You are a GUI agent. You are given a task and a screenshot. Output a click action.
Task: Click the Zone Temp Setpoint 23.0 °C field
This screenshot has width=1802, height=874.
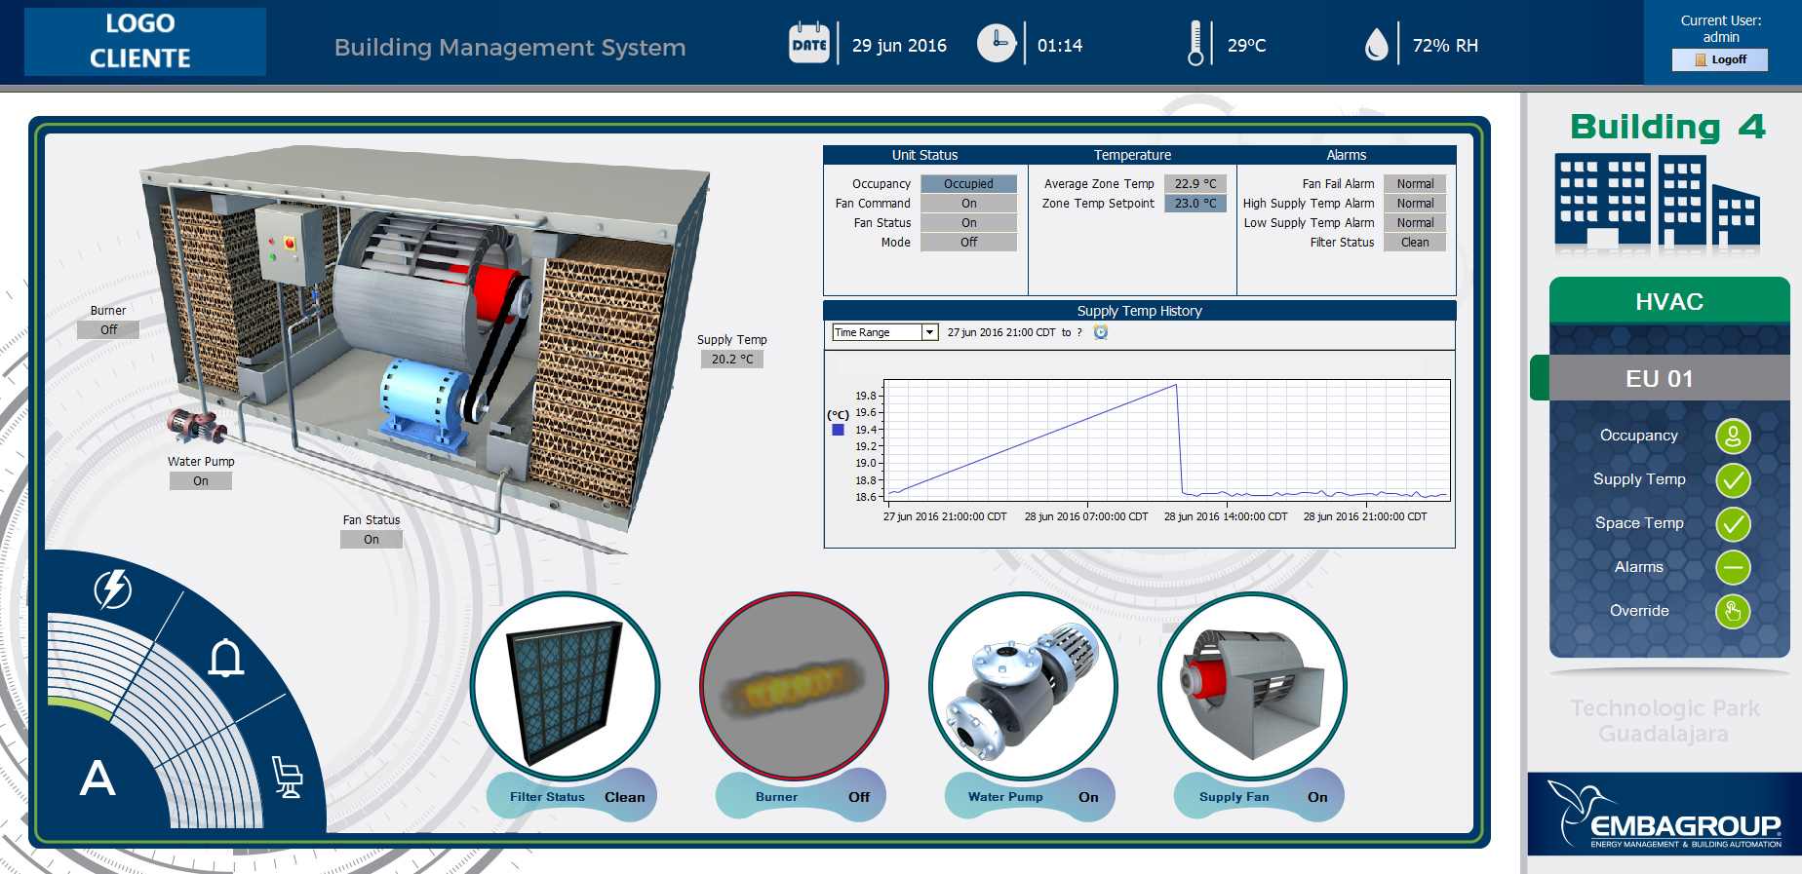pos(1195,204)
